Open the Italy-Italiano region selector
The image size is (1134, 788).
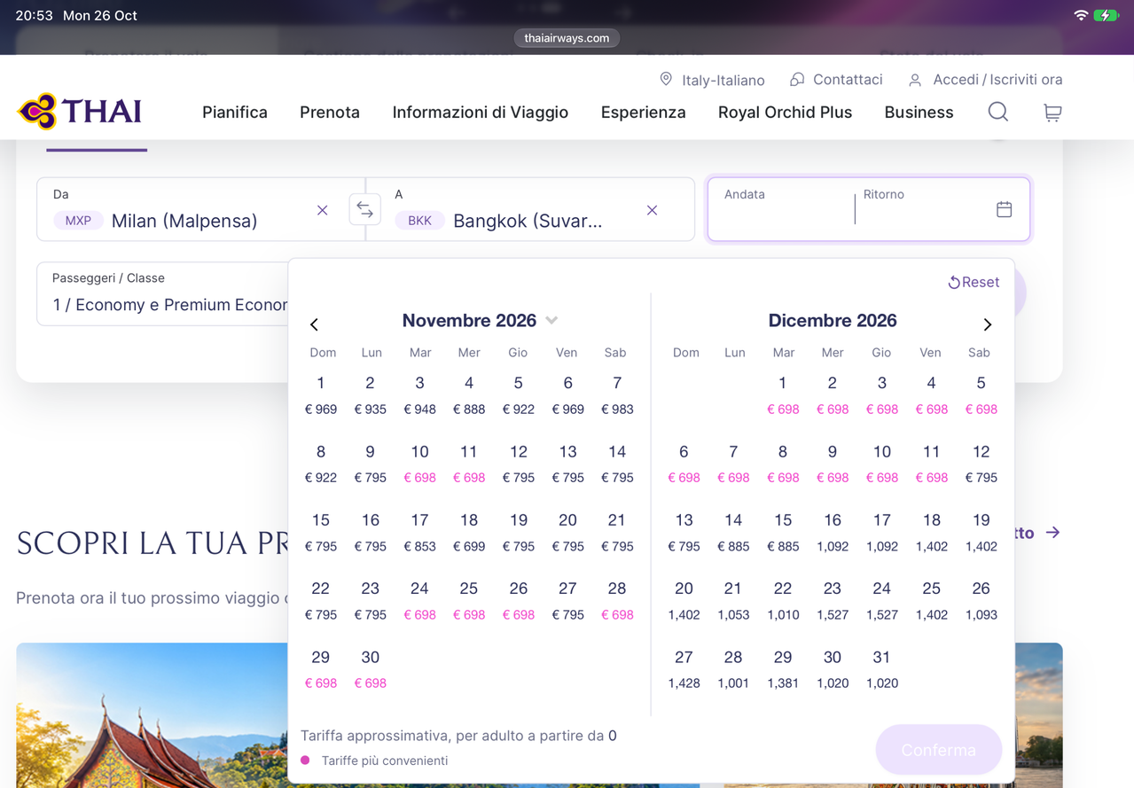pyautogui.click(x=712, y=80)
